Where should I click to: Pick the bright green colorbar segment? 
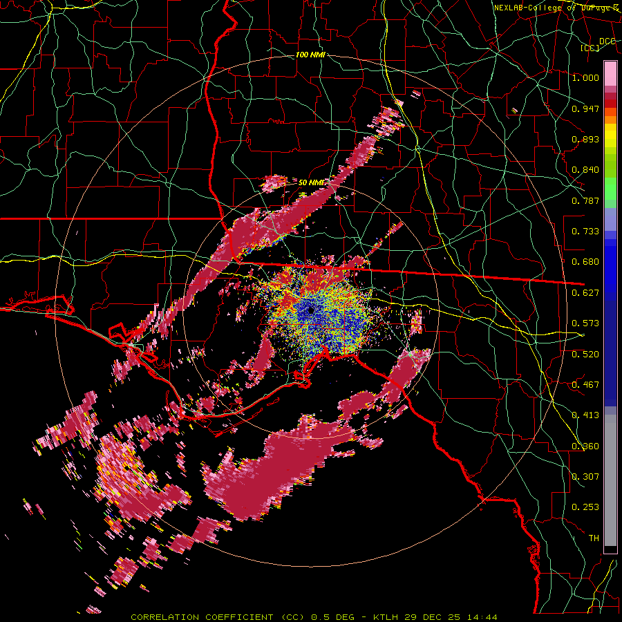pyautogui.click(x=610, y=189)
